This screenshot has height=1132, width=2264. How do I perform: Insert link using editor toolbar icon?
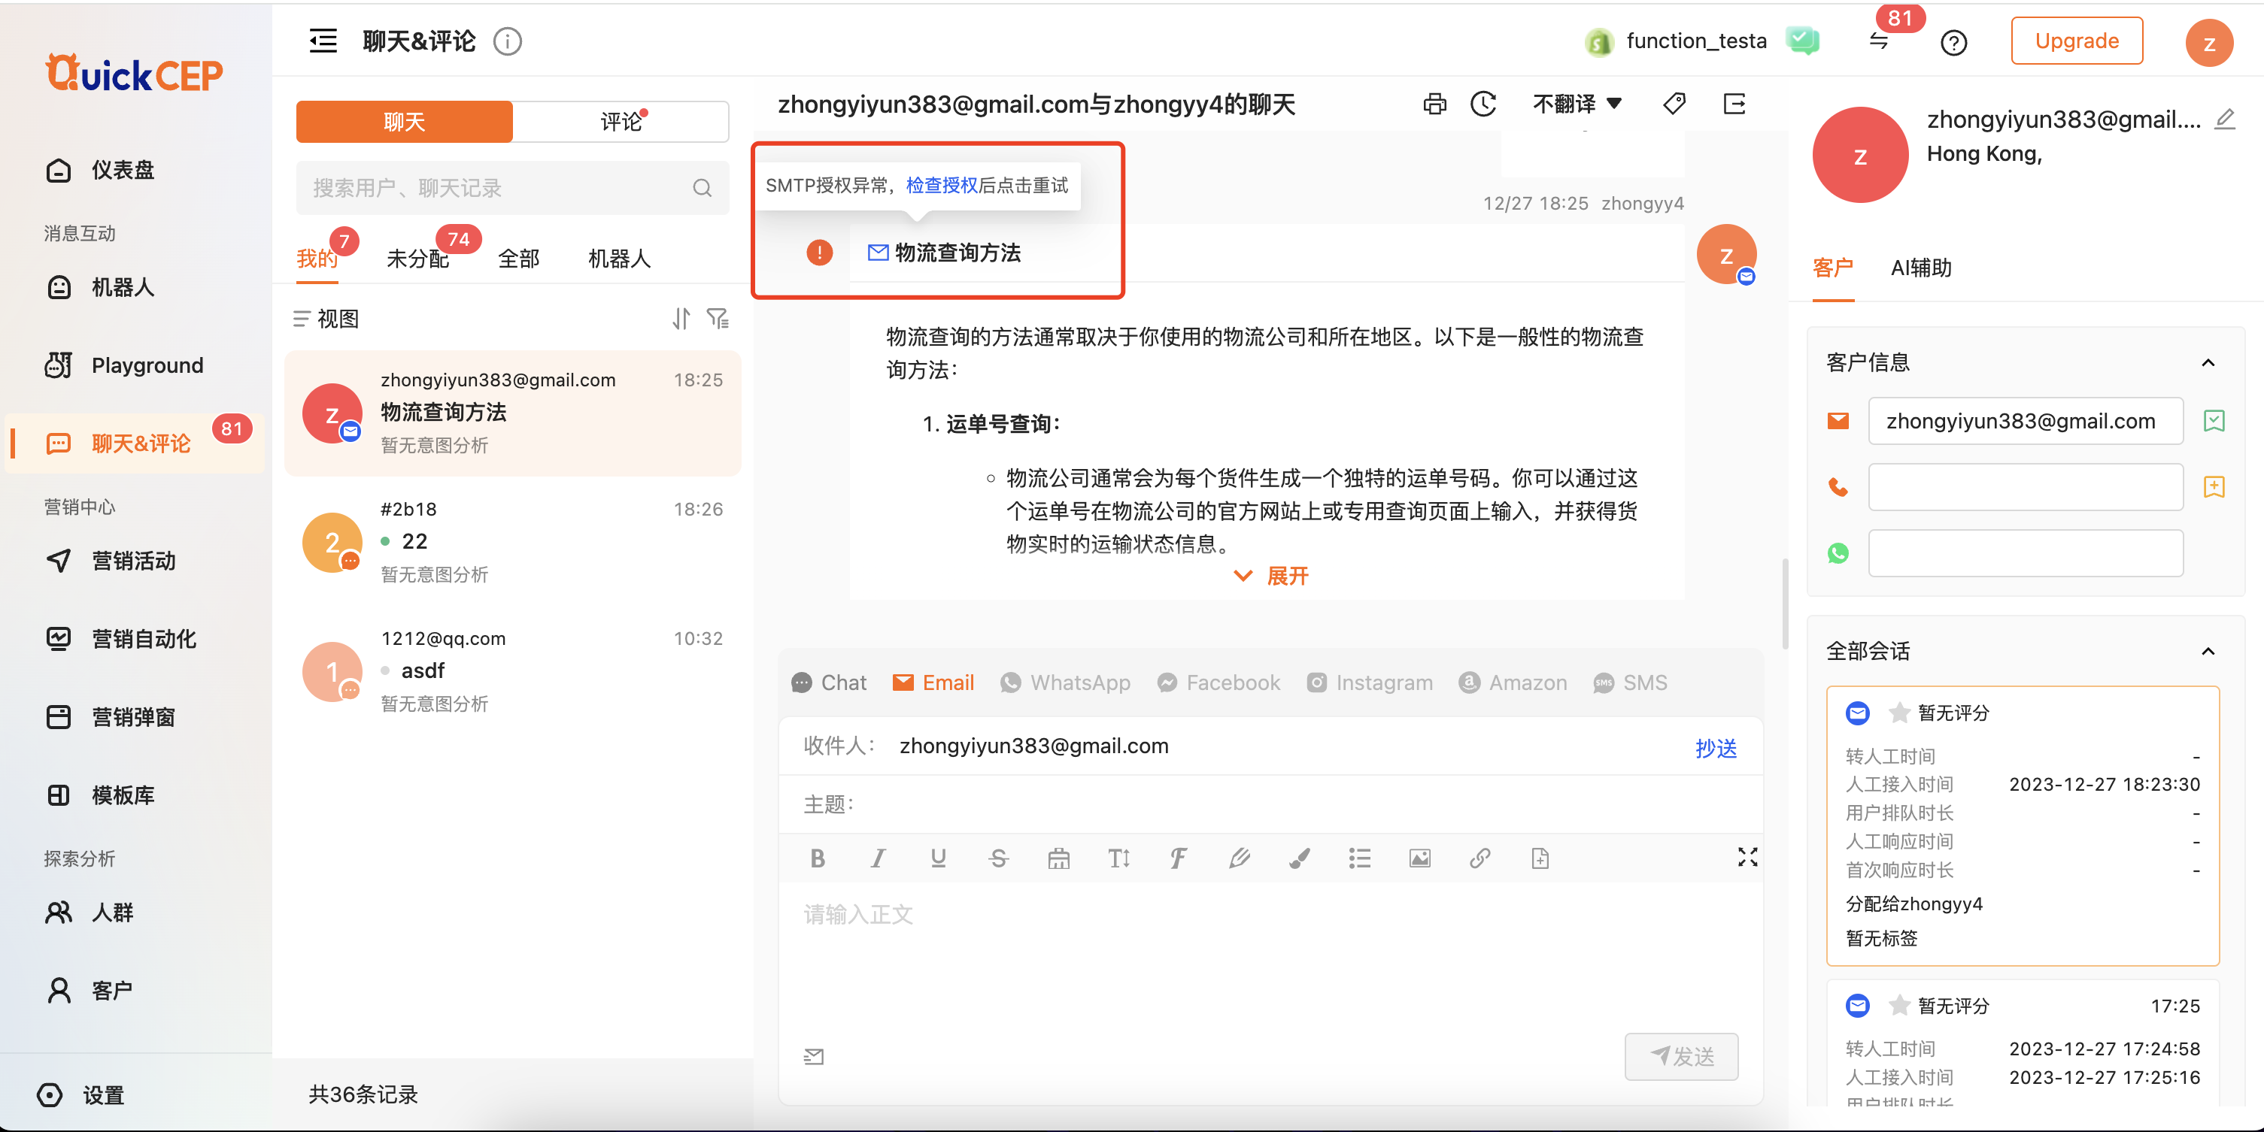point(1480,858)
